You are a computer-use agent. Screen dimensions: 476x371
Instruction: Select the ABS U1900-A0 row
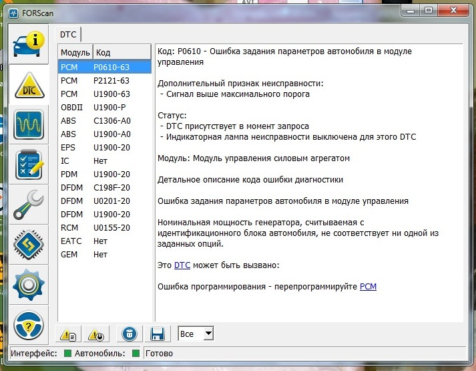pos(104,134)
